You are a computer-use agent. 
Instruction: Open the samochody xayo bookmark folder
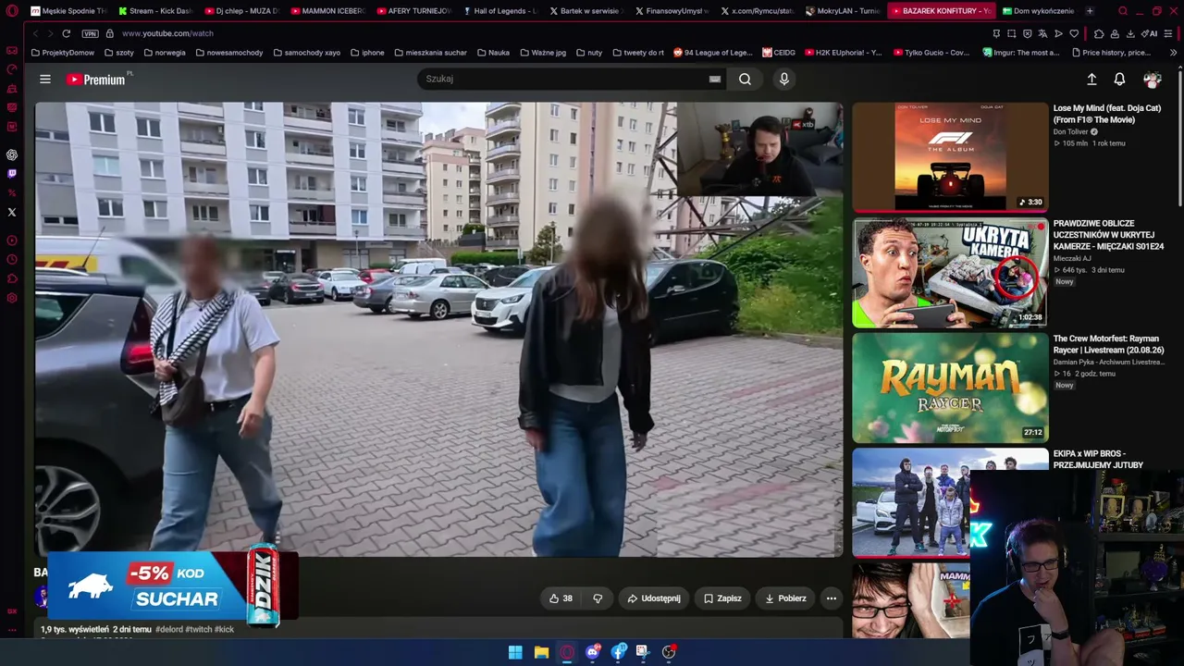click(x=307, y=53)
